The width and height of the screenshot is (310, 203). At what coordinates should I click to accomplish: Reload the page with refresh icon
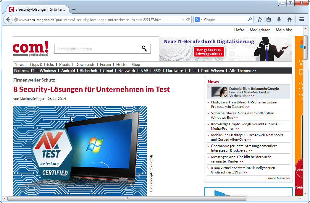coord(188,20)
